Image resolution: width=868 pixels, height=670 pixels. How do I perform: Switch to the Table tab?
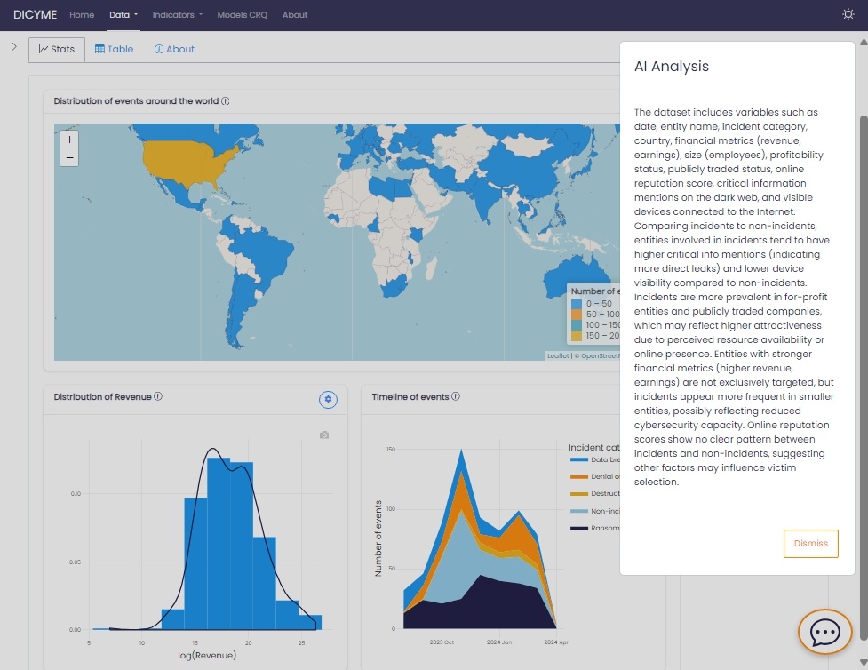click(x=114, y=50)
